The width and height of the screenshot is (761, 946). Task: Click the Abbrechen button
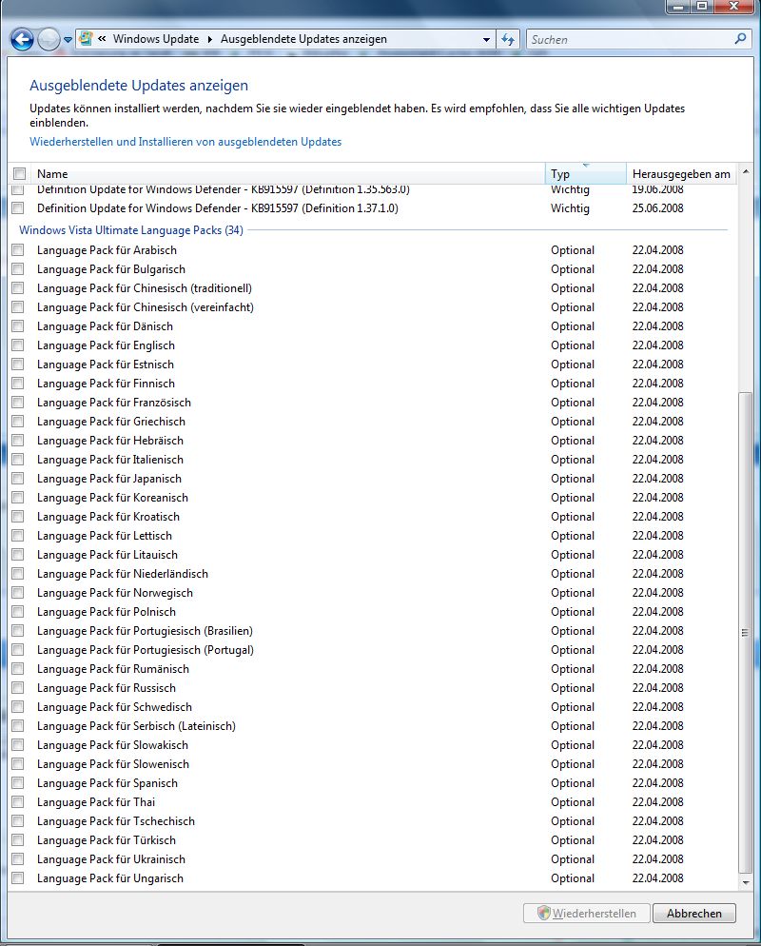point(694,914)
